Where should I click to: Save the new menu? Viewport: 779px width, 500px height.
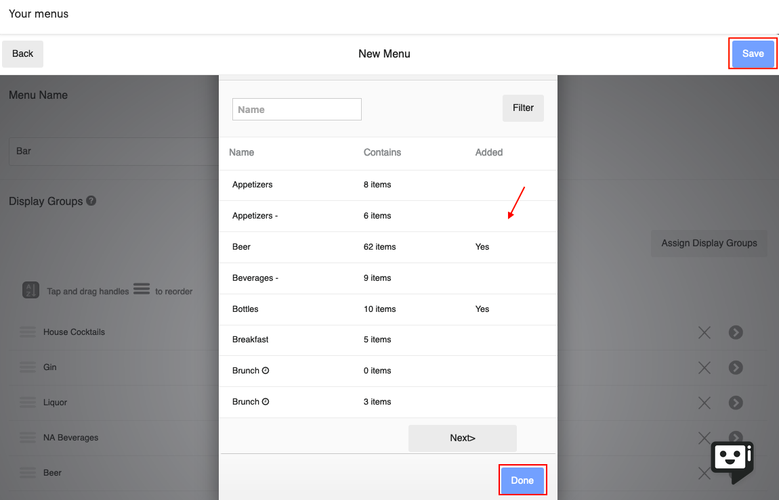[753, 53]
